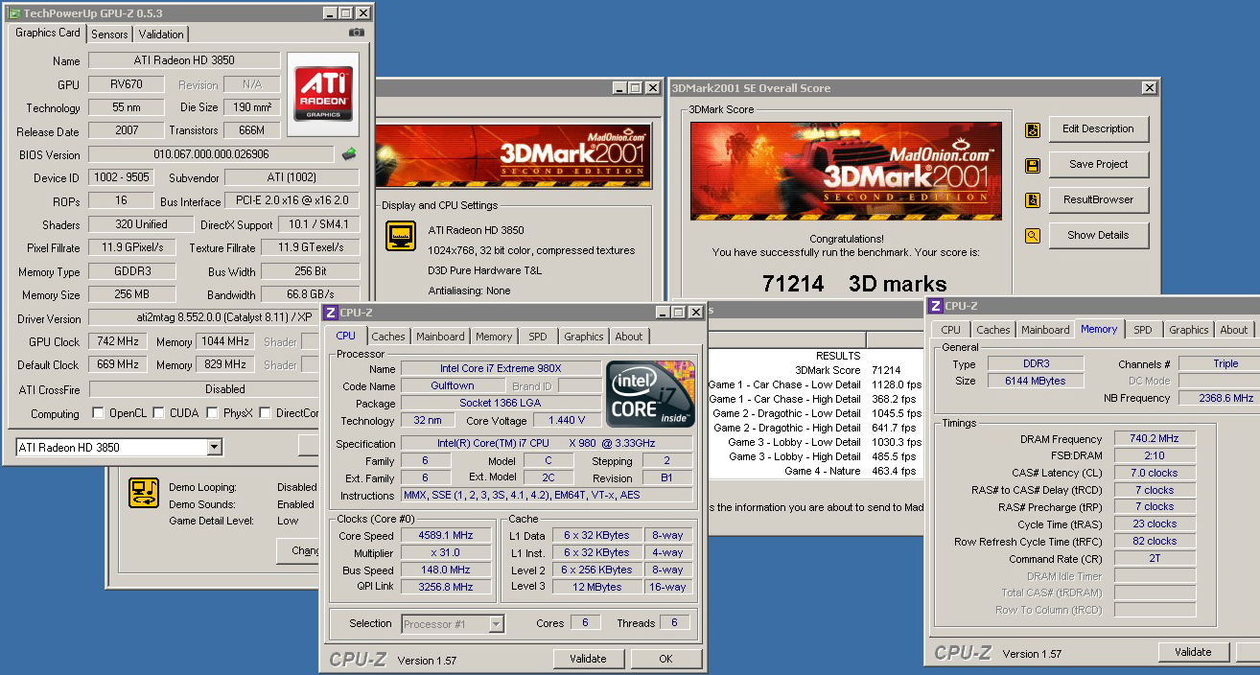Viewport: 1260px width, 675px height.
Task: Enable the OpenCL checkbox in GPU-Z
Action: click(x=98, y=413)
